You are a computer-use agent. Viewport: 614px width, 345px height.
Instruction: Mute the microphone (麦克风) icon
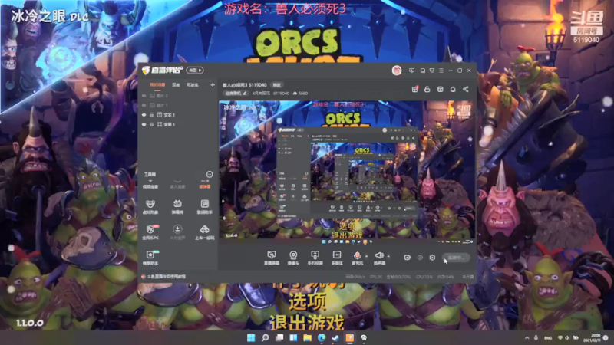tap(357, 255)
